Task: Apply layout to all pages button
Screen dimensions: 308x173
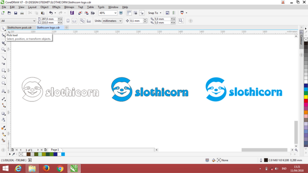Action: coord(82,21)
